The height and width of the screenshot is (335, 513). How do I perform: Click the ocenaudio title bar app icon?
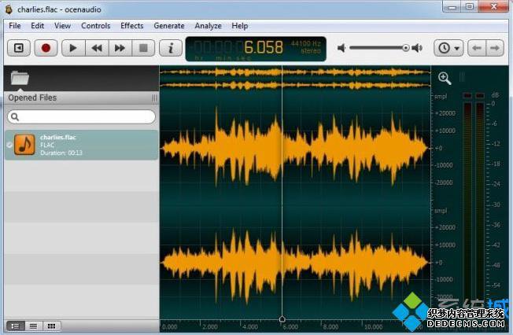(9, 9)
